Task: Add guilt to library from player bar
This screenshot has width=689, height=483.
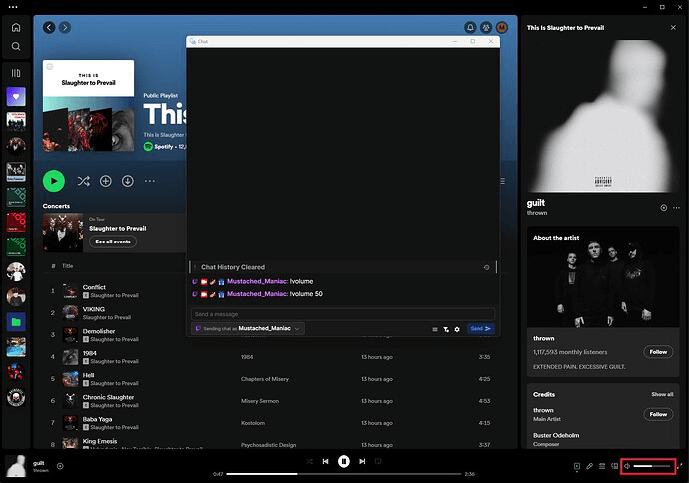Action: coord(60,466)
